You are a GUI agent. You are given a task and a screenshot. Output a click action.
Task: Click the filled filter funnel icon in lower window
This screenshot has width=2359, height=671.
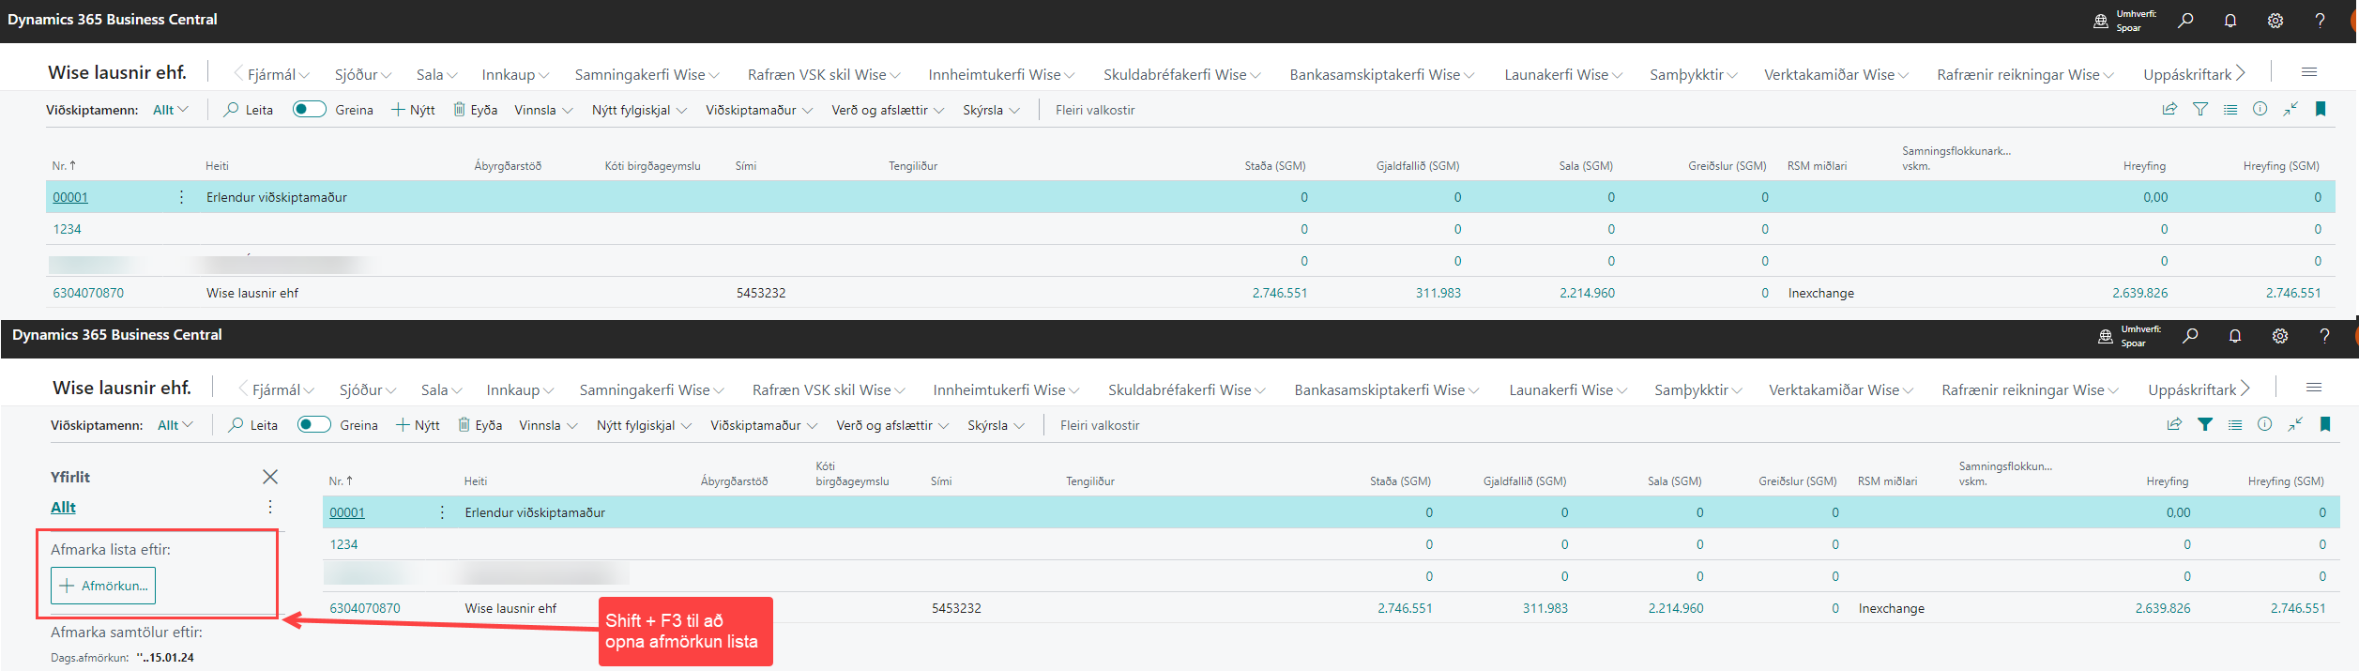point(2204,425)
